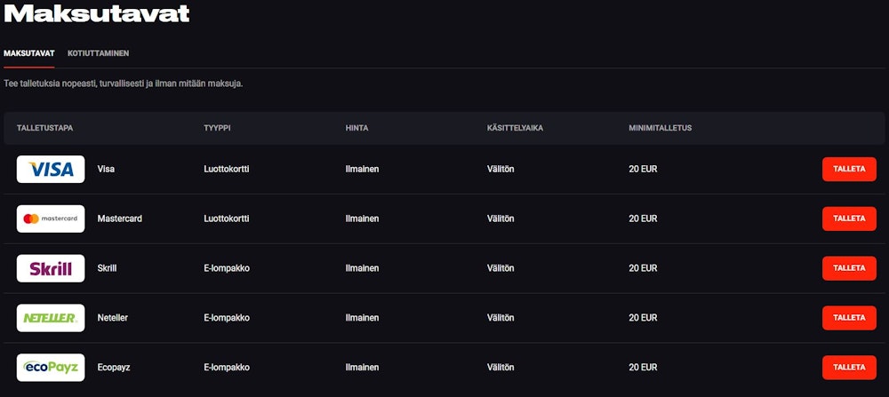Select the Maksutavat tab

[x=29, y=53]
